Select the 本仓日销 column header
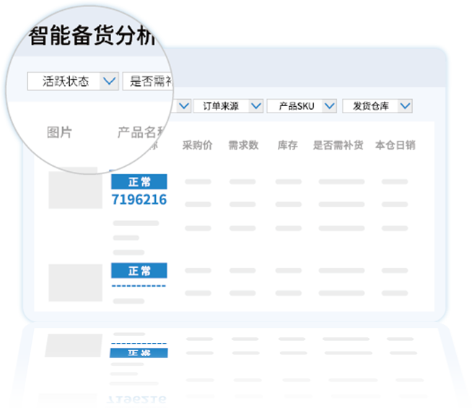Image resolution: width=472 pixels, height=408 pixels. click(x=395, y=145)
